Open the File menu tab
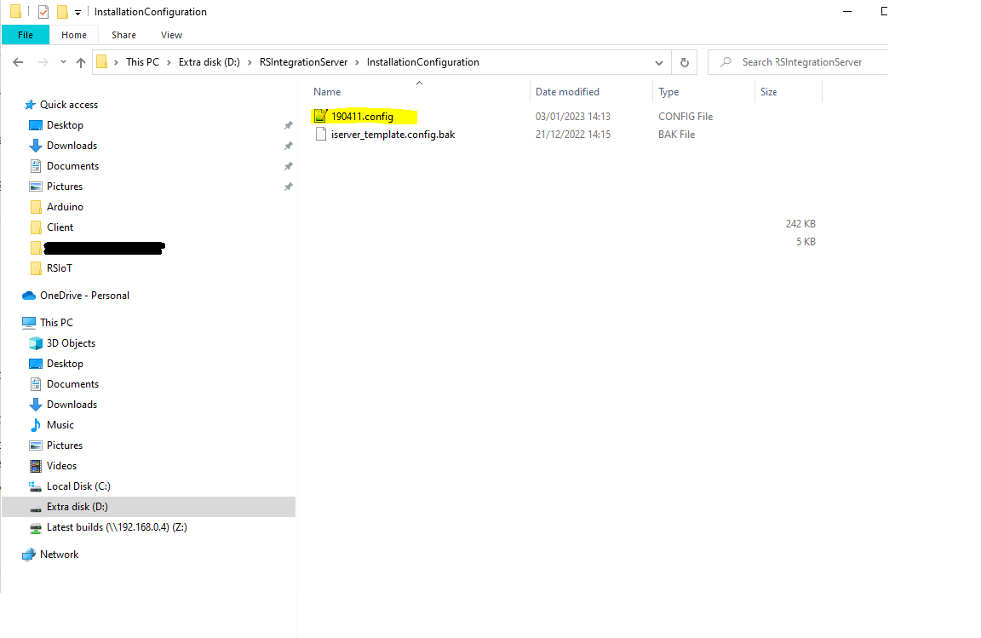Viewport: 981px width, 638px height. 26,35
